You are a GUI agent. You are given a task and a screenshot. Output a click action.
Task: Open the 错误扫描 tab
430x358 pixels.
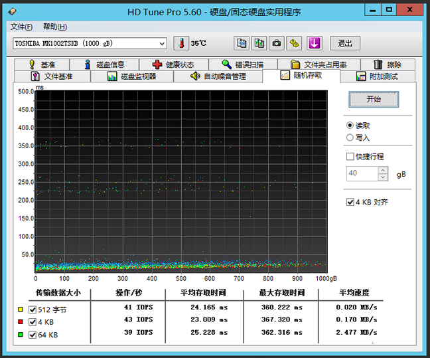coord(242,64)
